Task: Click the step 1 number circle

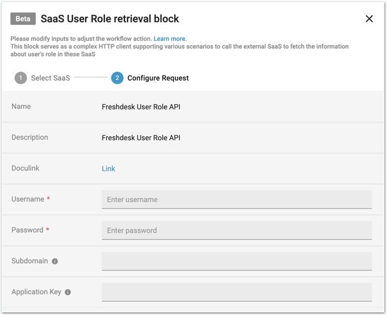Action: 21,78
